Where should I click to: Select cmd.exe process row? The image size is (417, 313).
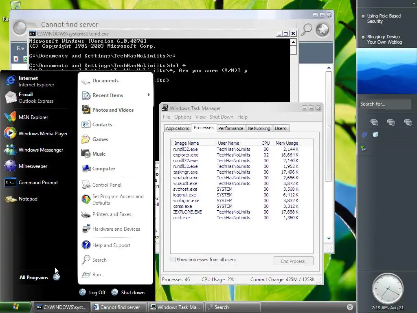(236, 218)
